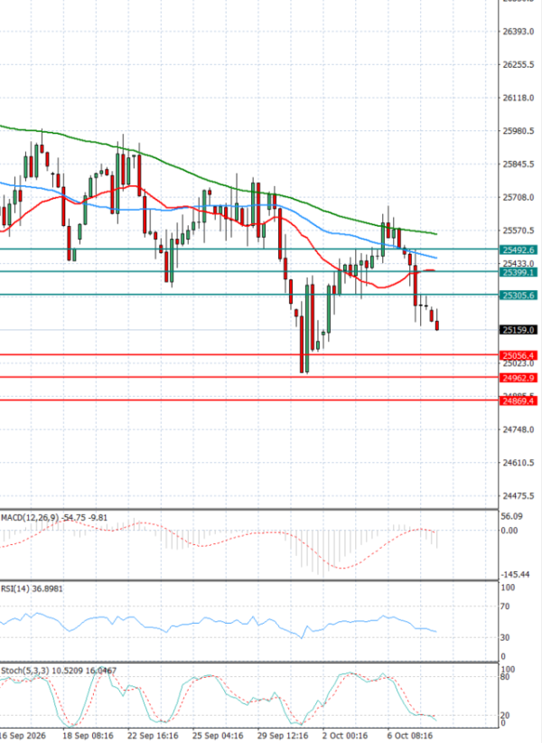
Task: Click the MACD(12,26,9) indicator title
Action: (31, 517)
